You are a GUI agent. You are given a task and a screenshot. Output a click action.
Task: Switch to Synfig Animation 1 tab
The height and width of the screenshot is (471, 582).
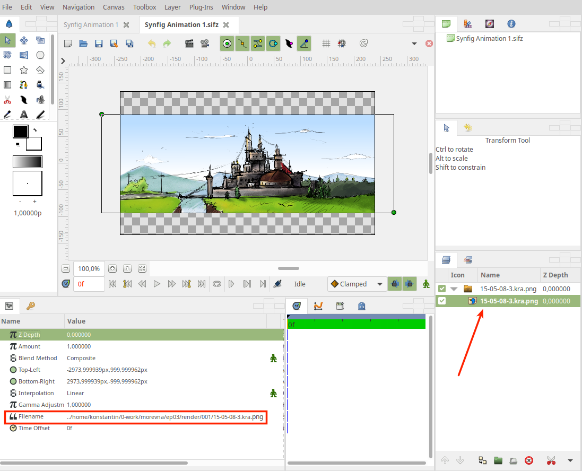pyautogui.click(x=91, y=24)
